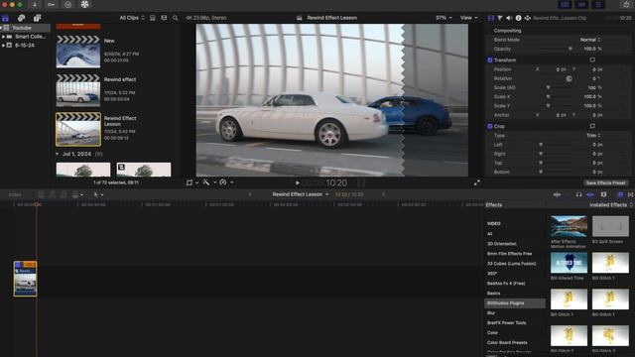Toggle the timeline panel layout button
Image resolution: width=635 pixels, height=357 pixels.
(581, 4)
